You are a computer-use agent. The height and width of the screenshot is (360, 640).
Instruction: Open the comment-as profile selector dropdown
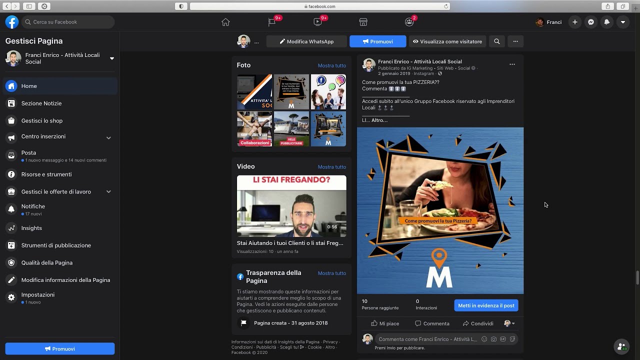(509, 323)
